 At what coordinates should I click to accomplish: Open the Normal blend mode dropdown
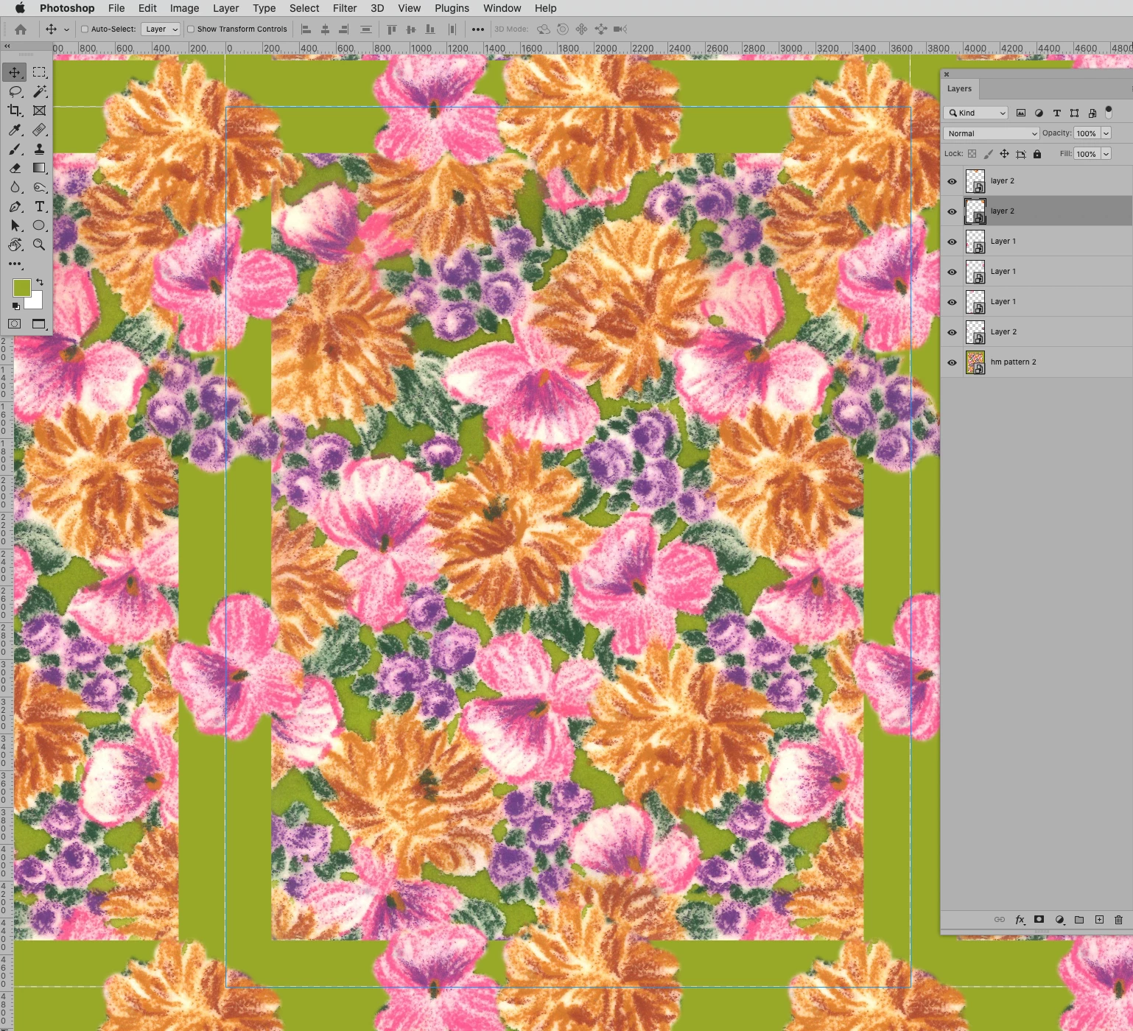(991, 133)
